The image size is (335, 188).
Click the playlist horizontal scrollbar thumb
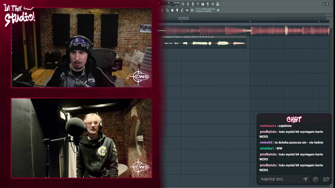(183, 18)
